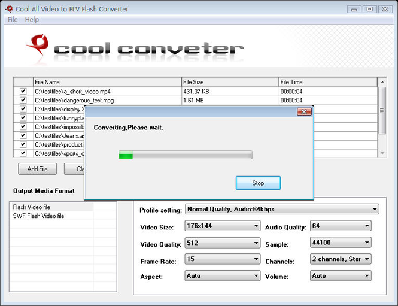Select the C:\testfiles\dangerous_test.mpg file name

74,101
